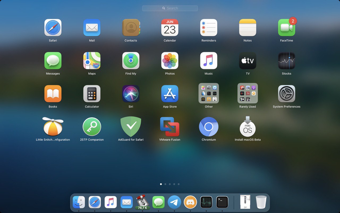
Task: Open the App Store
Action: coord(170,93)
